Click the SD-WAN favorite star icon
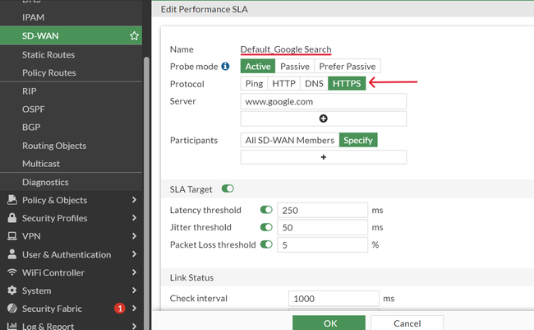This screenshot has width=534, height=330. [134, 36]
